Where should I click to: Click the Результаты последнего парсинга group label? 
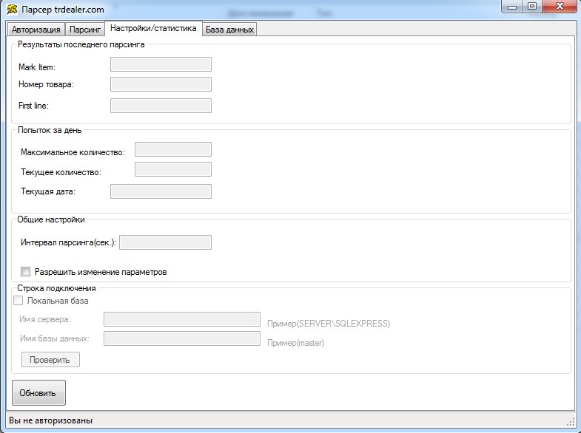(81, 45)
